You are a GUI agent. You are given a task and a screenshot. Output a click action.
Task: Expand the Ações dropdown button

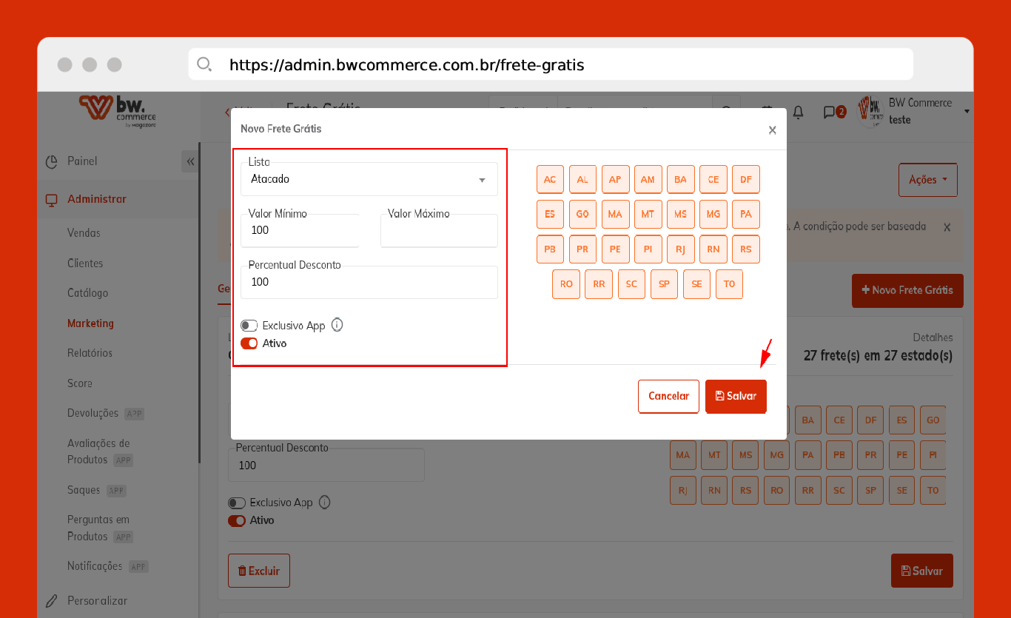[927, 180]
